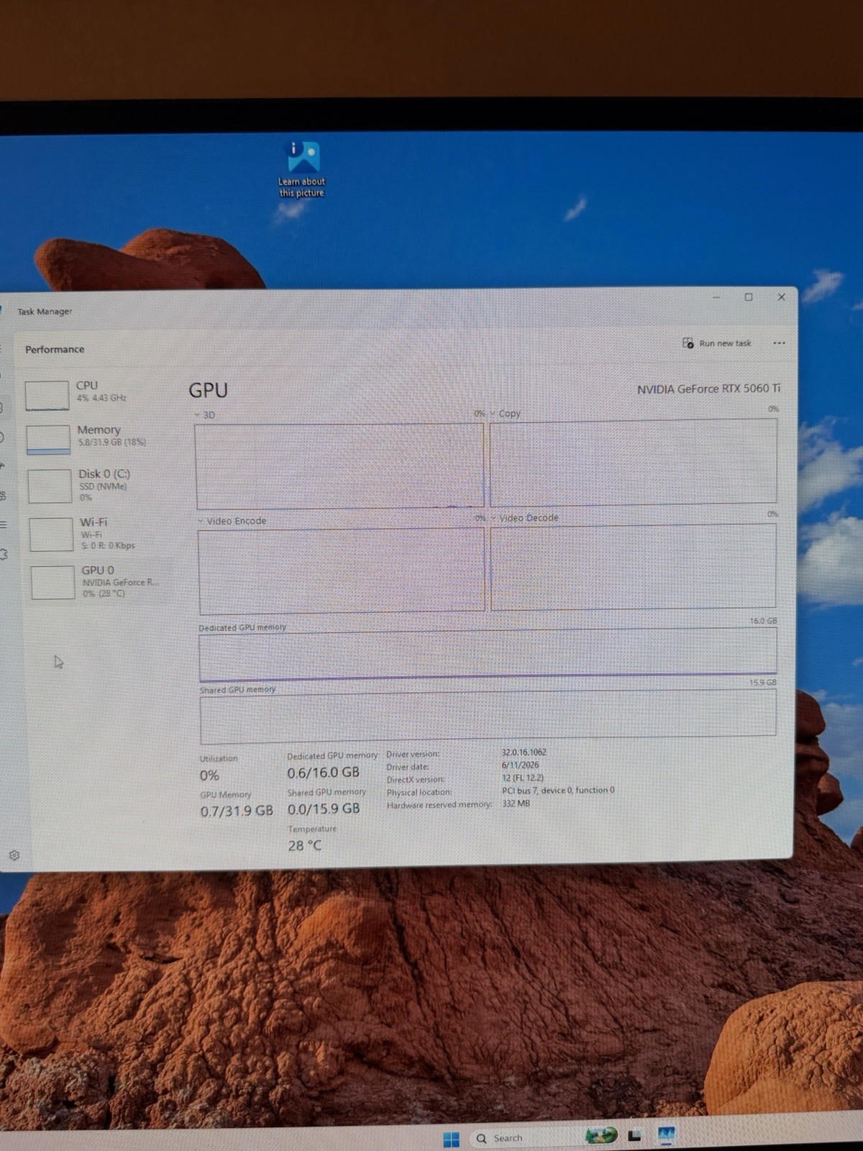
Task: Click the DirectX version 12 (FL 12.2)
Action: click(x=523, y=778)
